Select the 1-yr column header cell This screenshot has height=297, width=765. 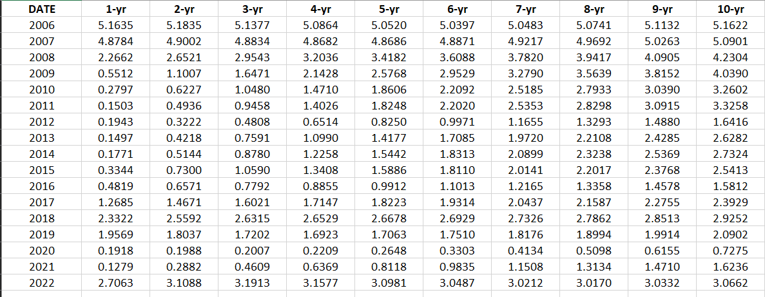pyautogui.click(x=115, y=9)
